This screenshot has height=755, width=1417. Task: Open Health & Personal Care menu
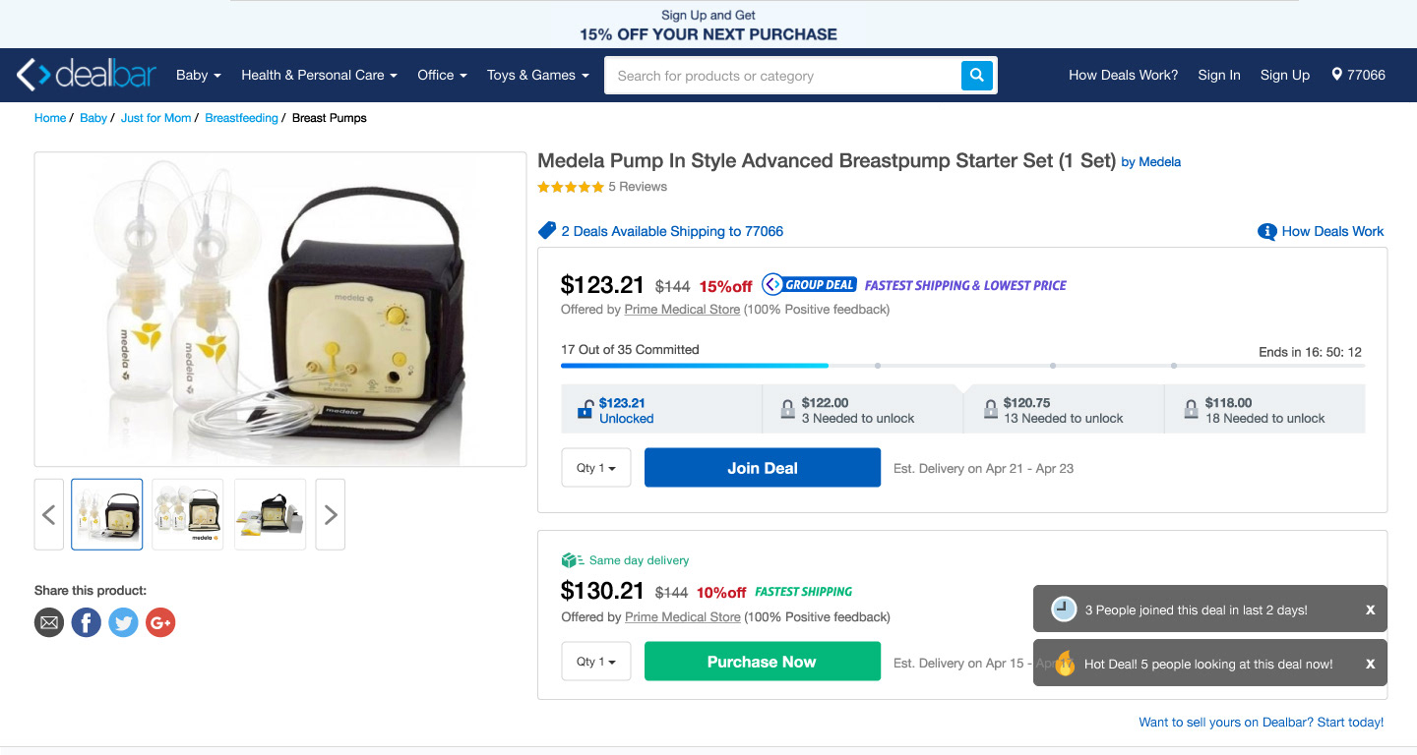[319, 75]
